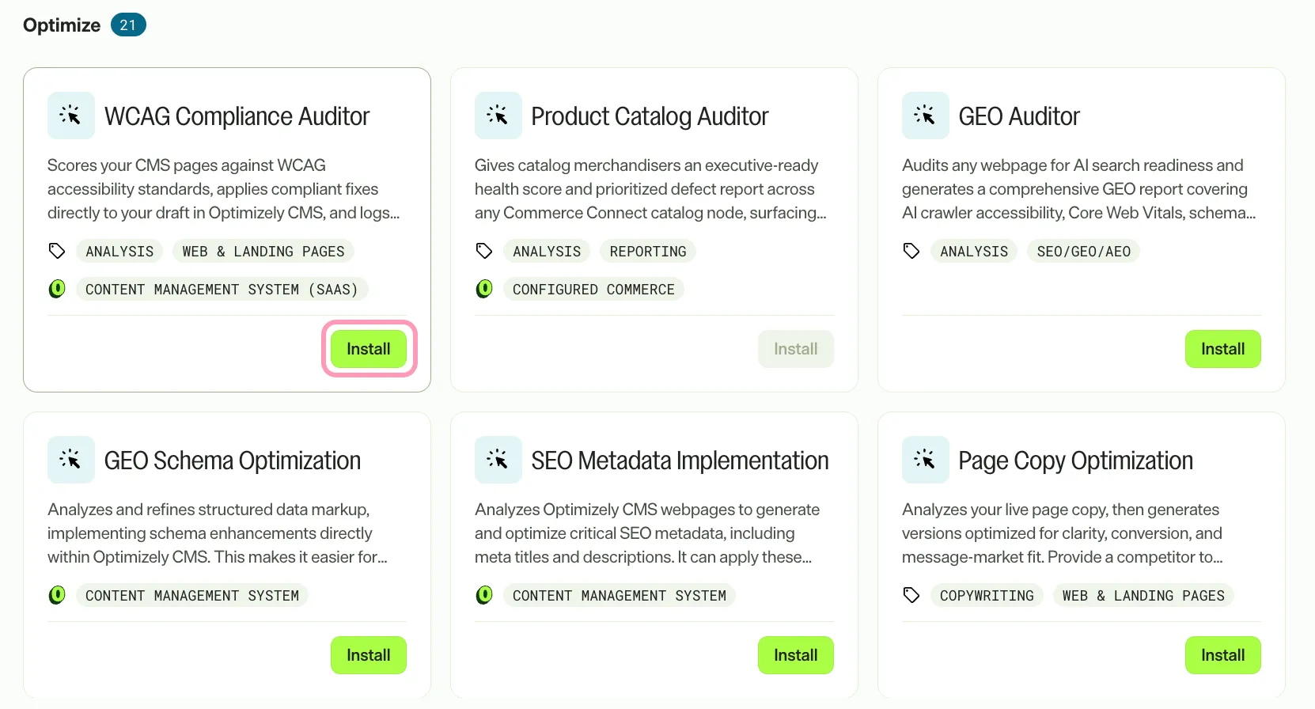This screenshot has height=709, width=1315.
Task: Select the WEB & LANDING PAGES tag on WCAG card
Action: [263, 251]
